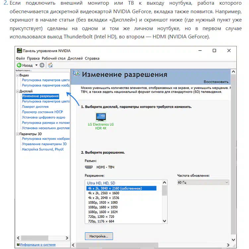Click main pane horizontal scroll left arrow

click(x=73, y=245)
